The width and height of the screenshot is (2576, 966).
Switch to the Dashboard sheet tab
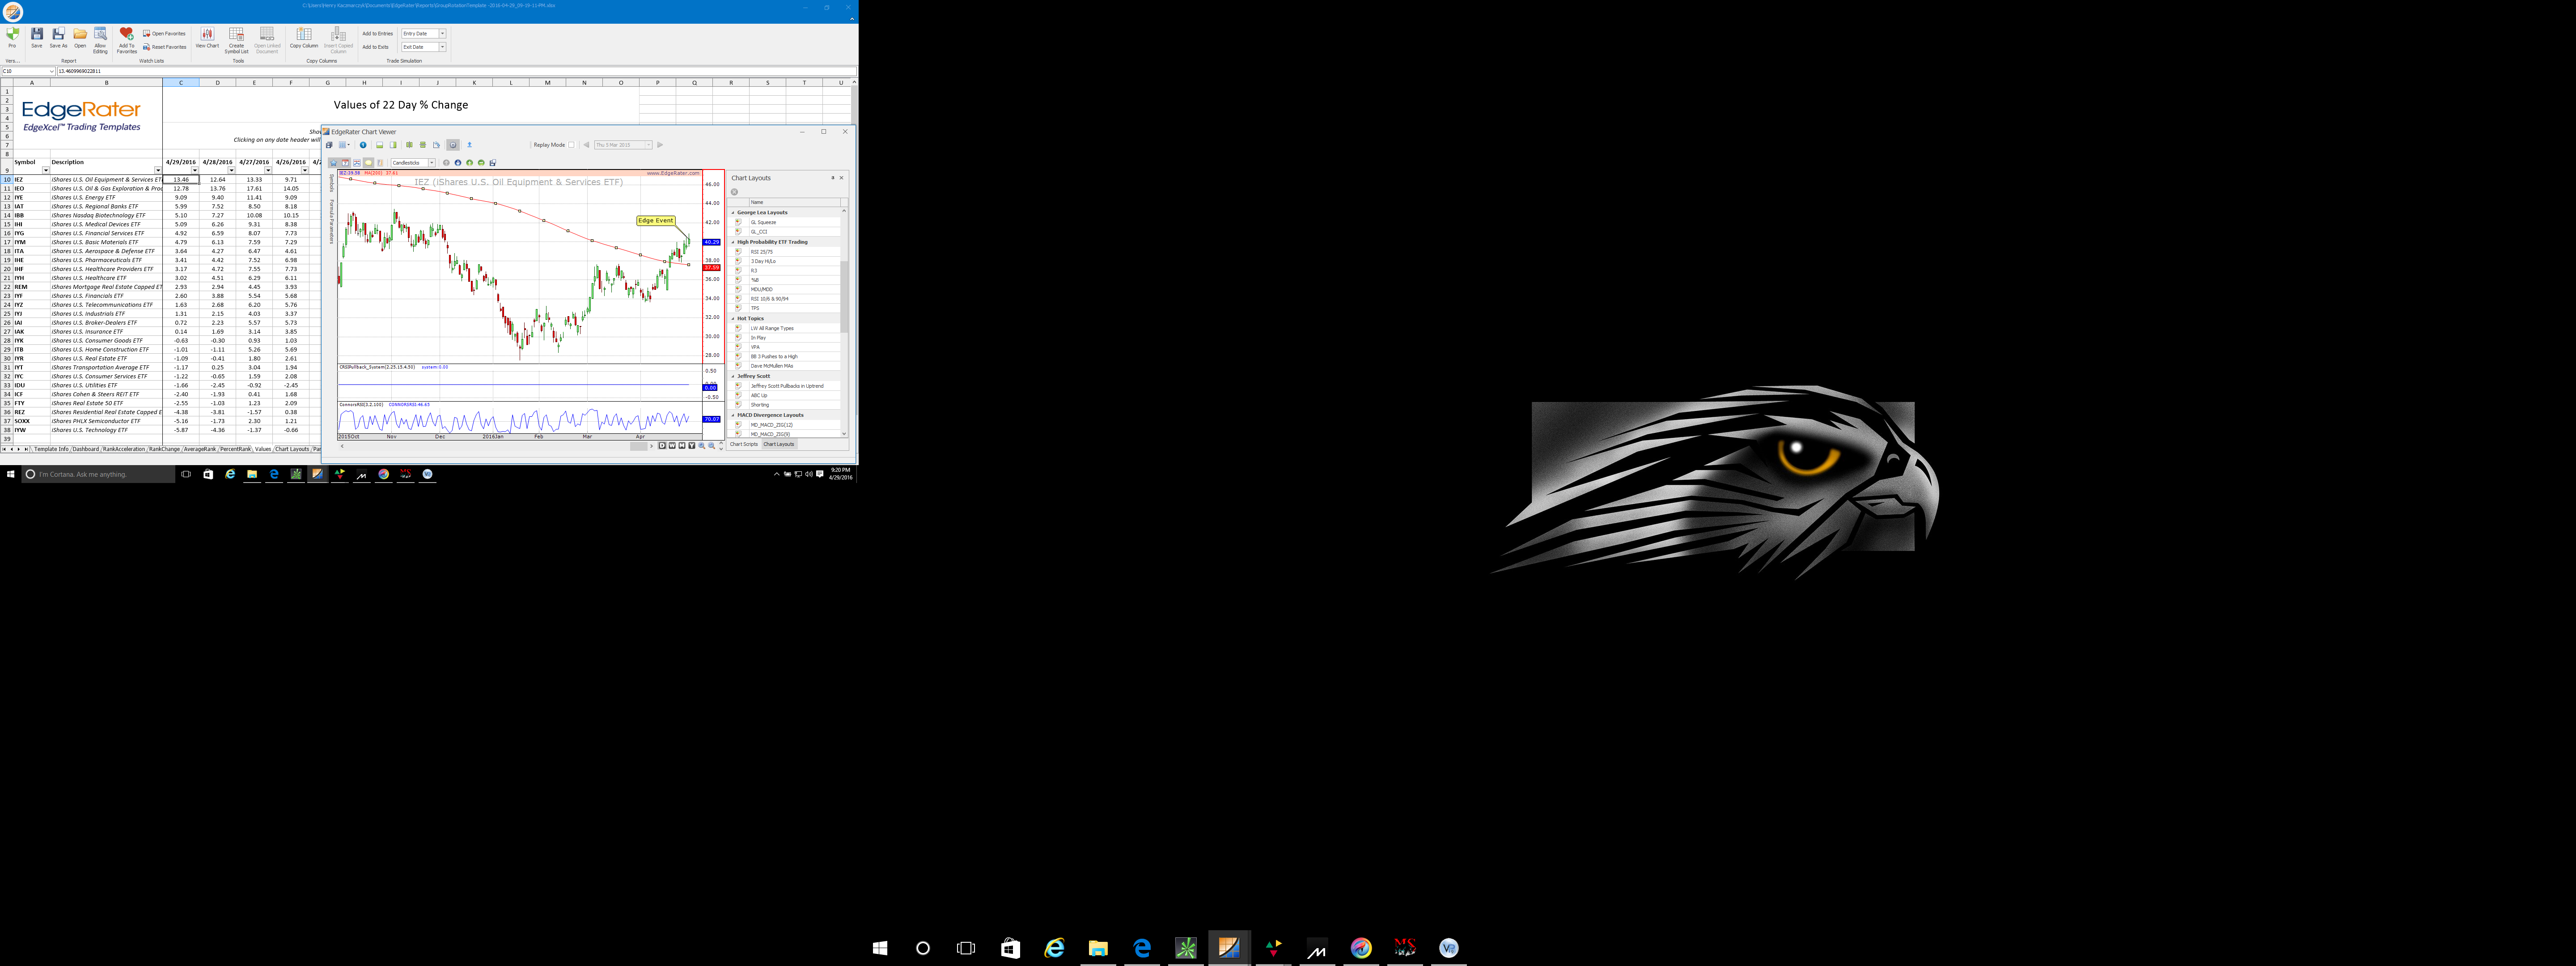(86, 449)
